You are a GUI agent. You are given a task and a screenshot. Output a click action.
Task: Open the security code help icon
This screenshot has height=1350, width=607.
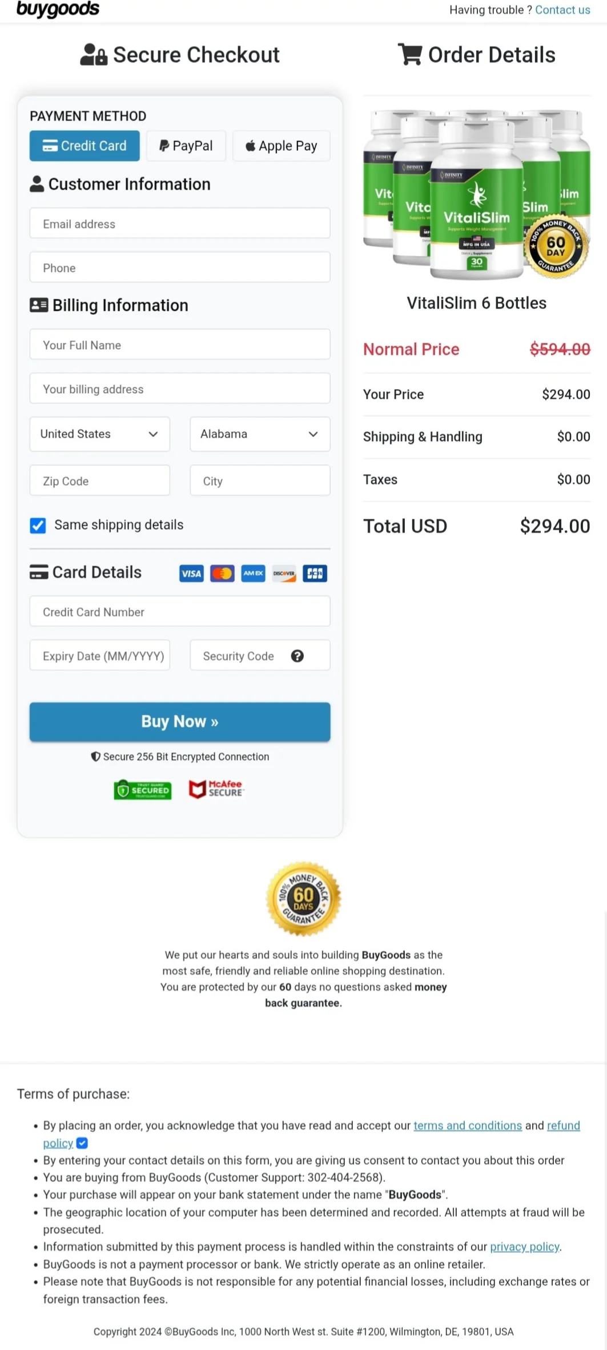click(x=298, y=656)
